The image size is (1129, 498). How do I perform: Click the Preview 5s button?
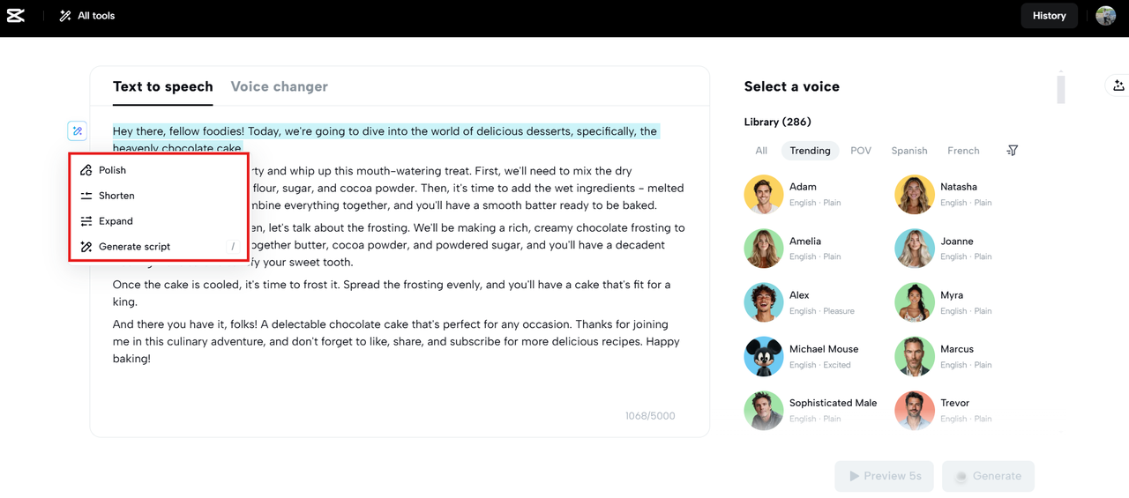[884, 476]
